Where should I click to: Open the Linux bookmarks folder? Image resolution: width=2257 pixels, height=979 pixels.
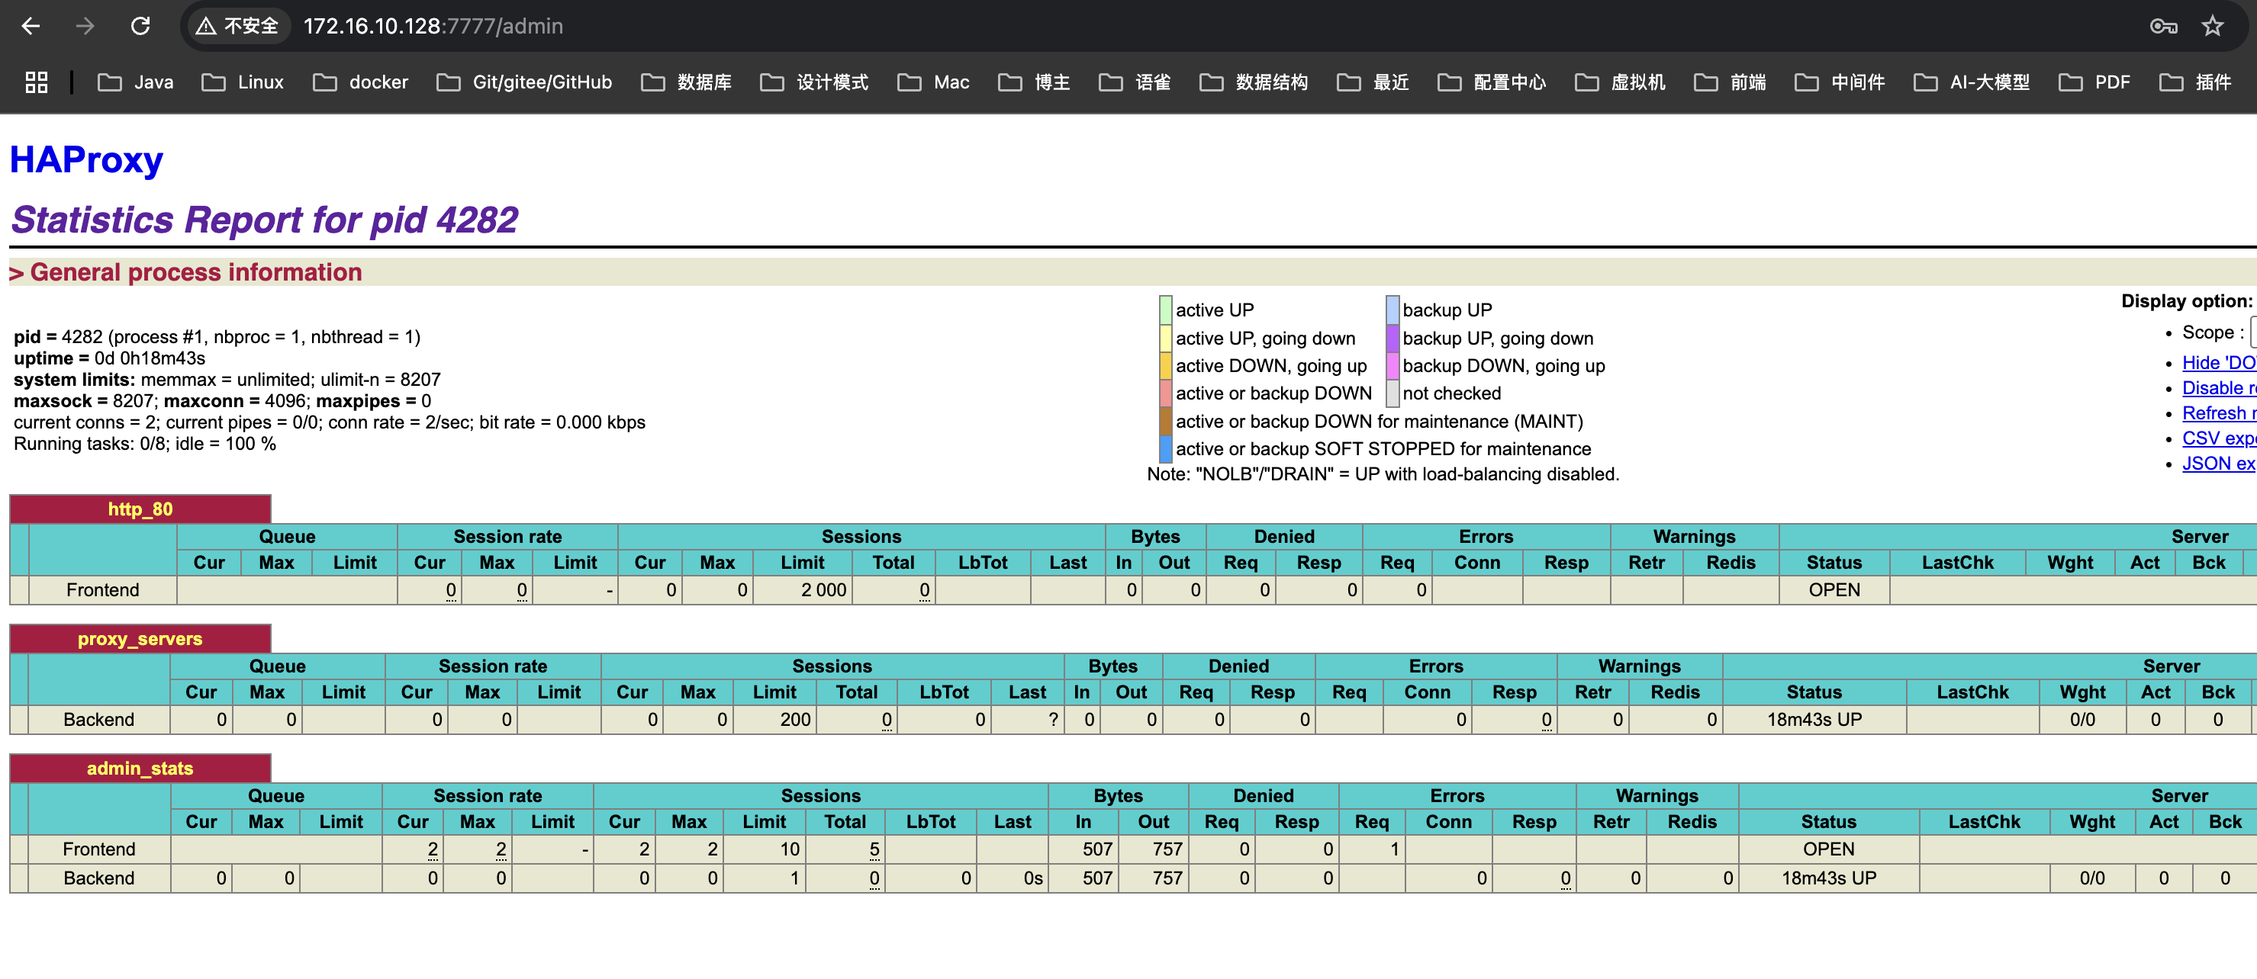(243, 82)
